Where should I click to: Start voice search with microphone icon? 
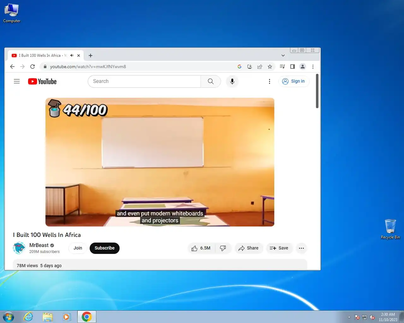232,81
